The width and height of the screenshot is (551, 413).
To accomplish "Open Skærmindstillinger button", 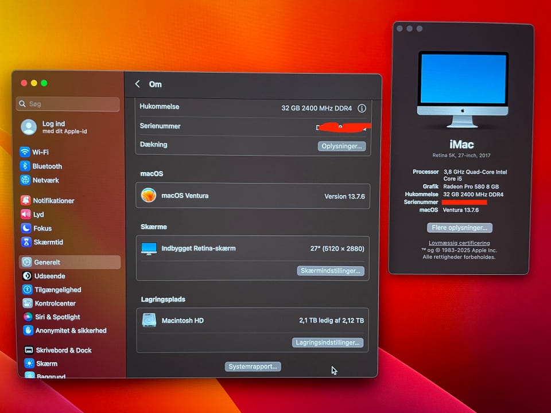I will [x=331, y=271].
